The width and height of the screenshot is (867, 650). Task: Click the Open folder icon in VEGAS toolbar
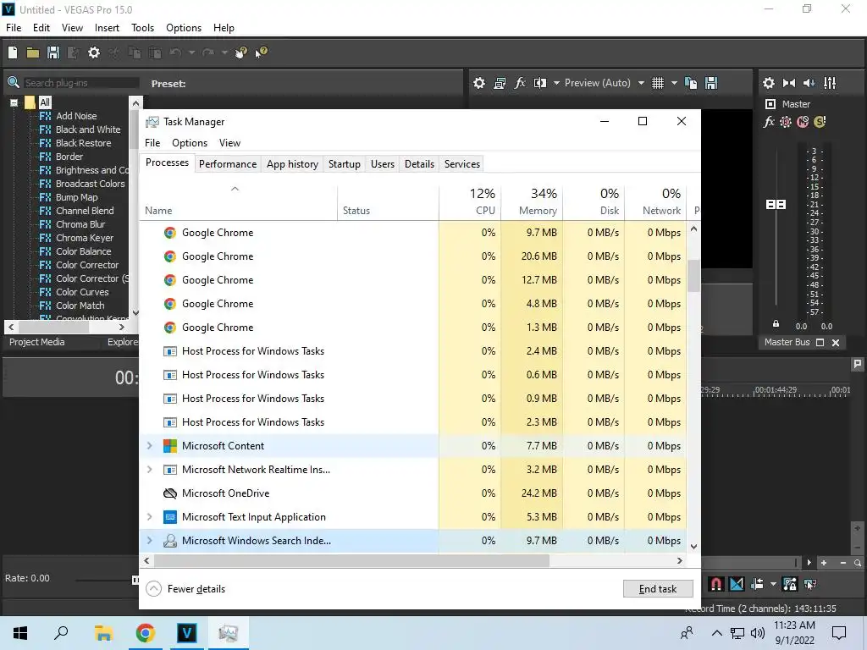(33, 52)
